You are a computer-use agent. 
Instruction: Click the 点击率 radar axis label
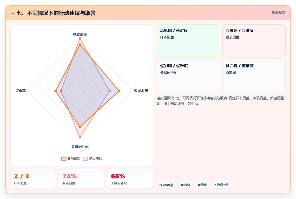pyautogui.click(x=20, y=91)
